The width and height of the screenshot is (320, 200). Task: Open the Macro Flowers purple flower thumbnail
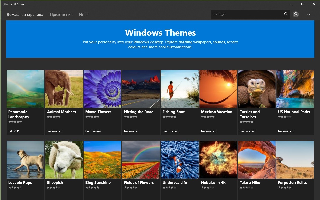point(103,89)
